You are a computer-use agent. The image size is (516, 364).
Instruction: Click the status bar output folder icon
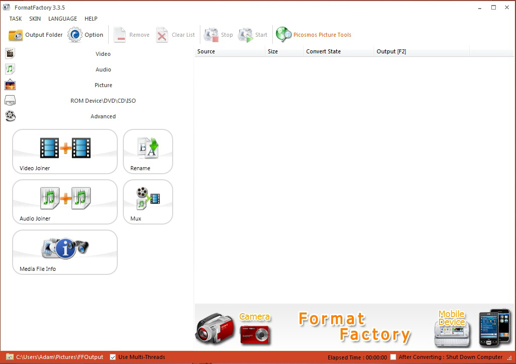click(x=10, y=357)
